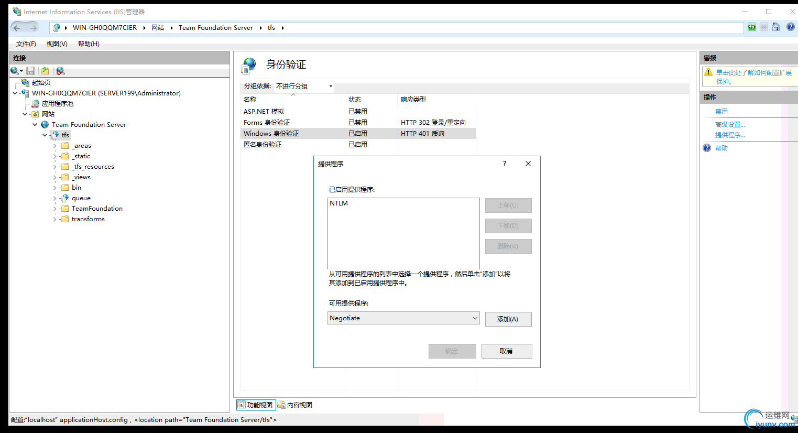
Task: Click the ? help button in providers dialog
Action: tap(505, 164)
